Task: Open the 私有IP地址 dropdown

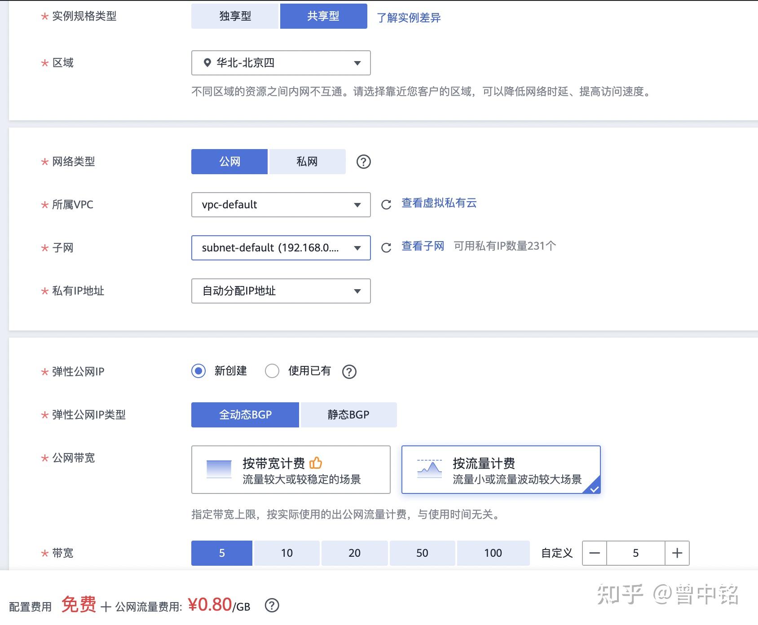Action: [280, 291]
